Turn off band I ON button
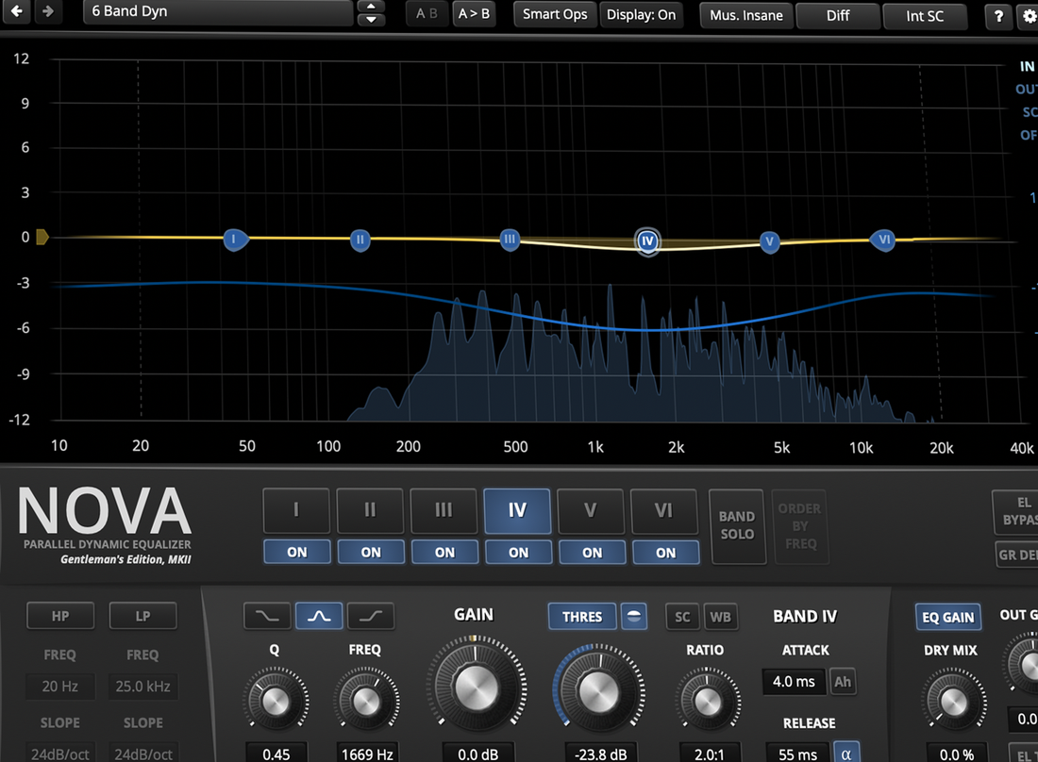This screenshot has width=1038, height=762. click(x=297, y=553)
